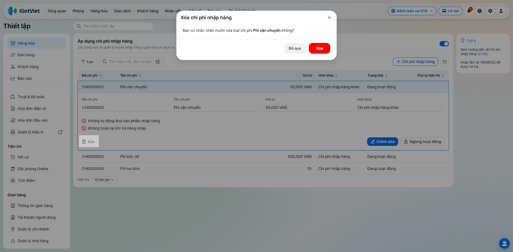
Task: Open the Giao dịch menu
Action: point(122,11)
